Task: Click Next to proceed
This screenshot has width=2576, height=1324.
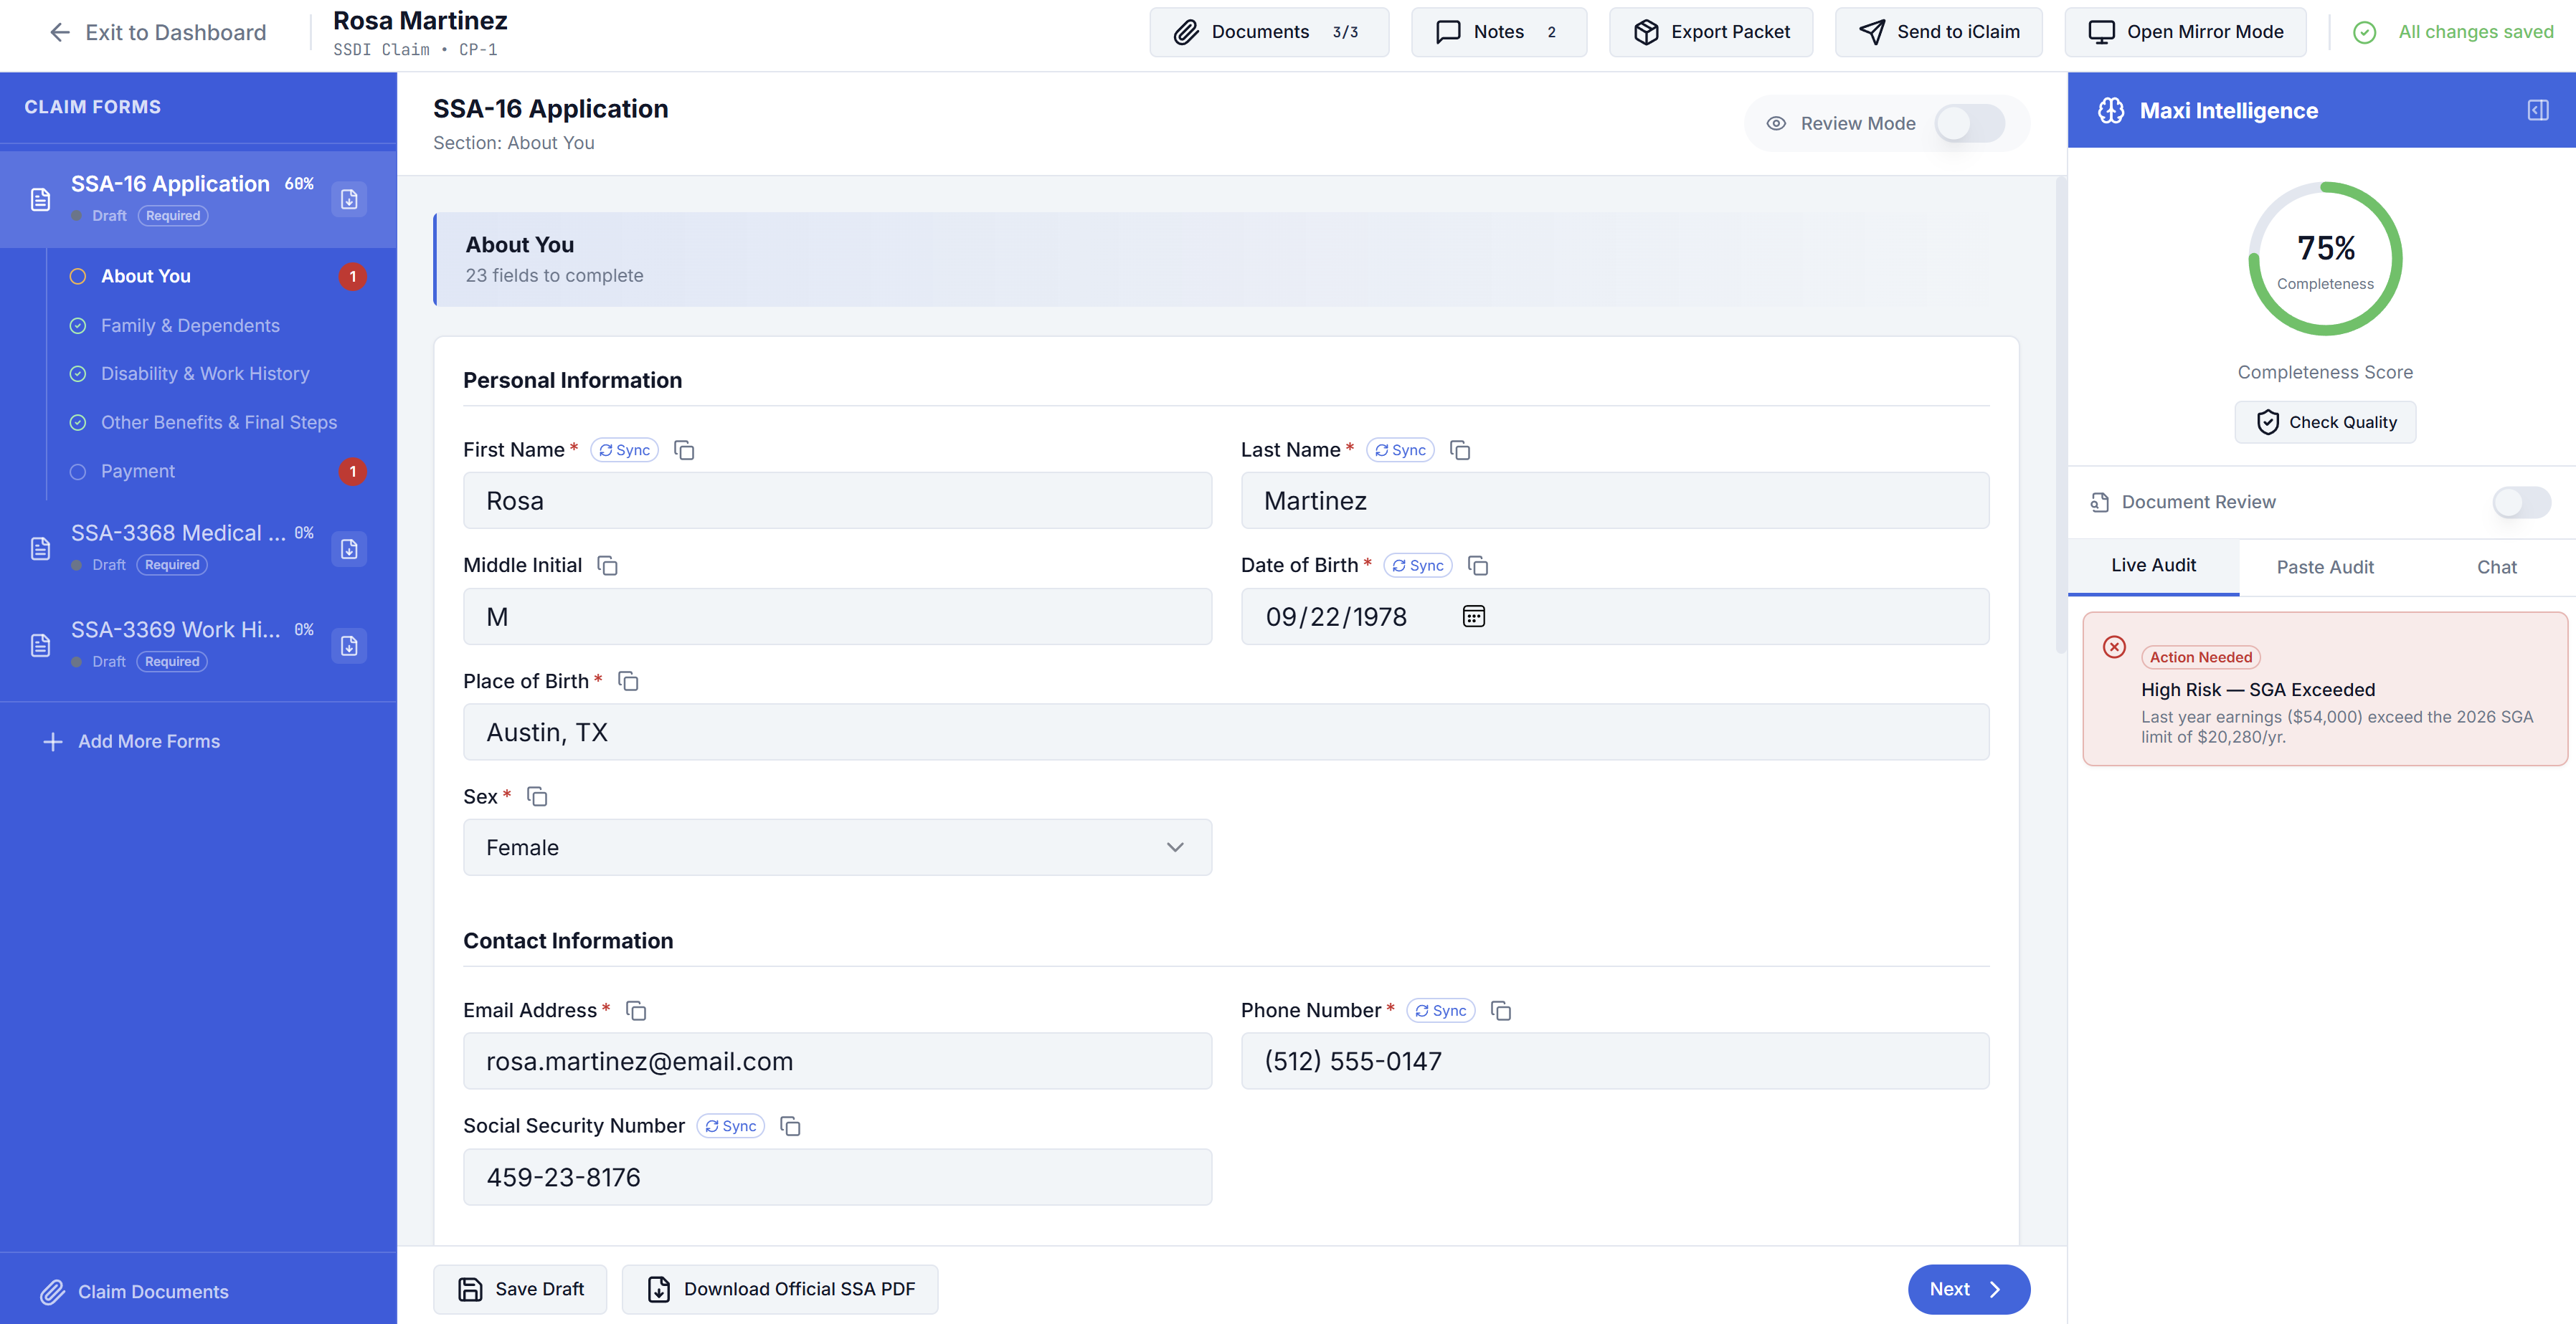Action: coord(1967,1289)
